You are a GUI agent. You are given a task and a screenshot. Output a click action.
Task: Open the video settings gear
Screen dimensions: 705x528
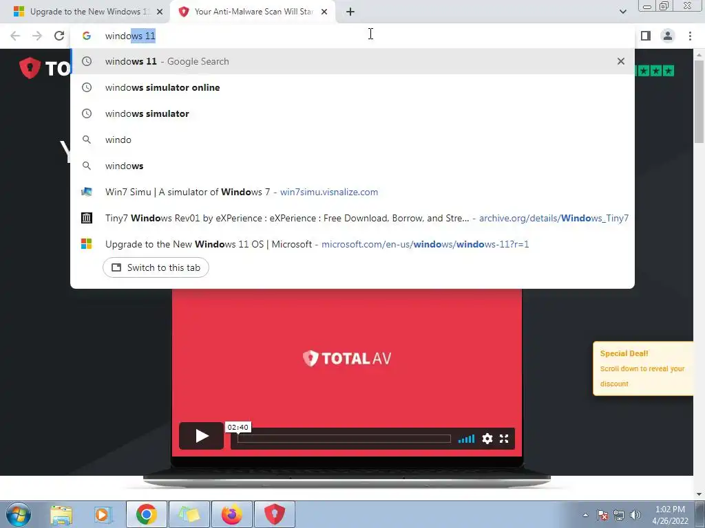(487, 439)
